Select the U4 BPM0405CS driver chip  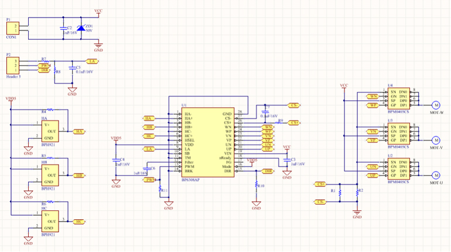[x=399, y=97]
